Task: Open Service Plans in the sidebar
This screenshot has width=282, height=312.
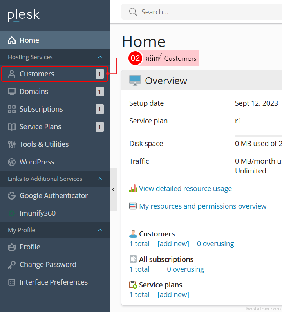Action: tap(40, 127)
